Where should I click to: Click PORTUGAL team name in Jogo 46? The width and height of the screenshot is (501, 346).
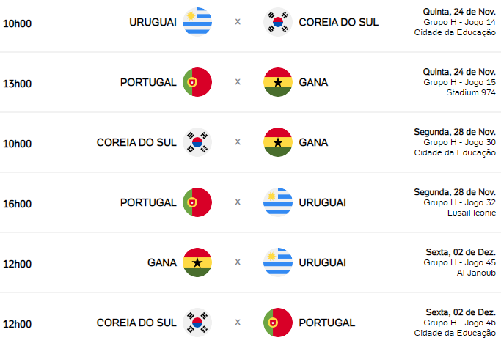327,323
